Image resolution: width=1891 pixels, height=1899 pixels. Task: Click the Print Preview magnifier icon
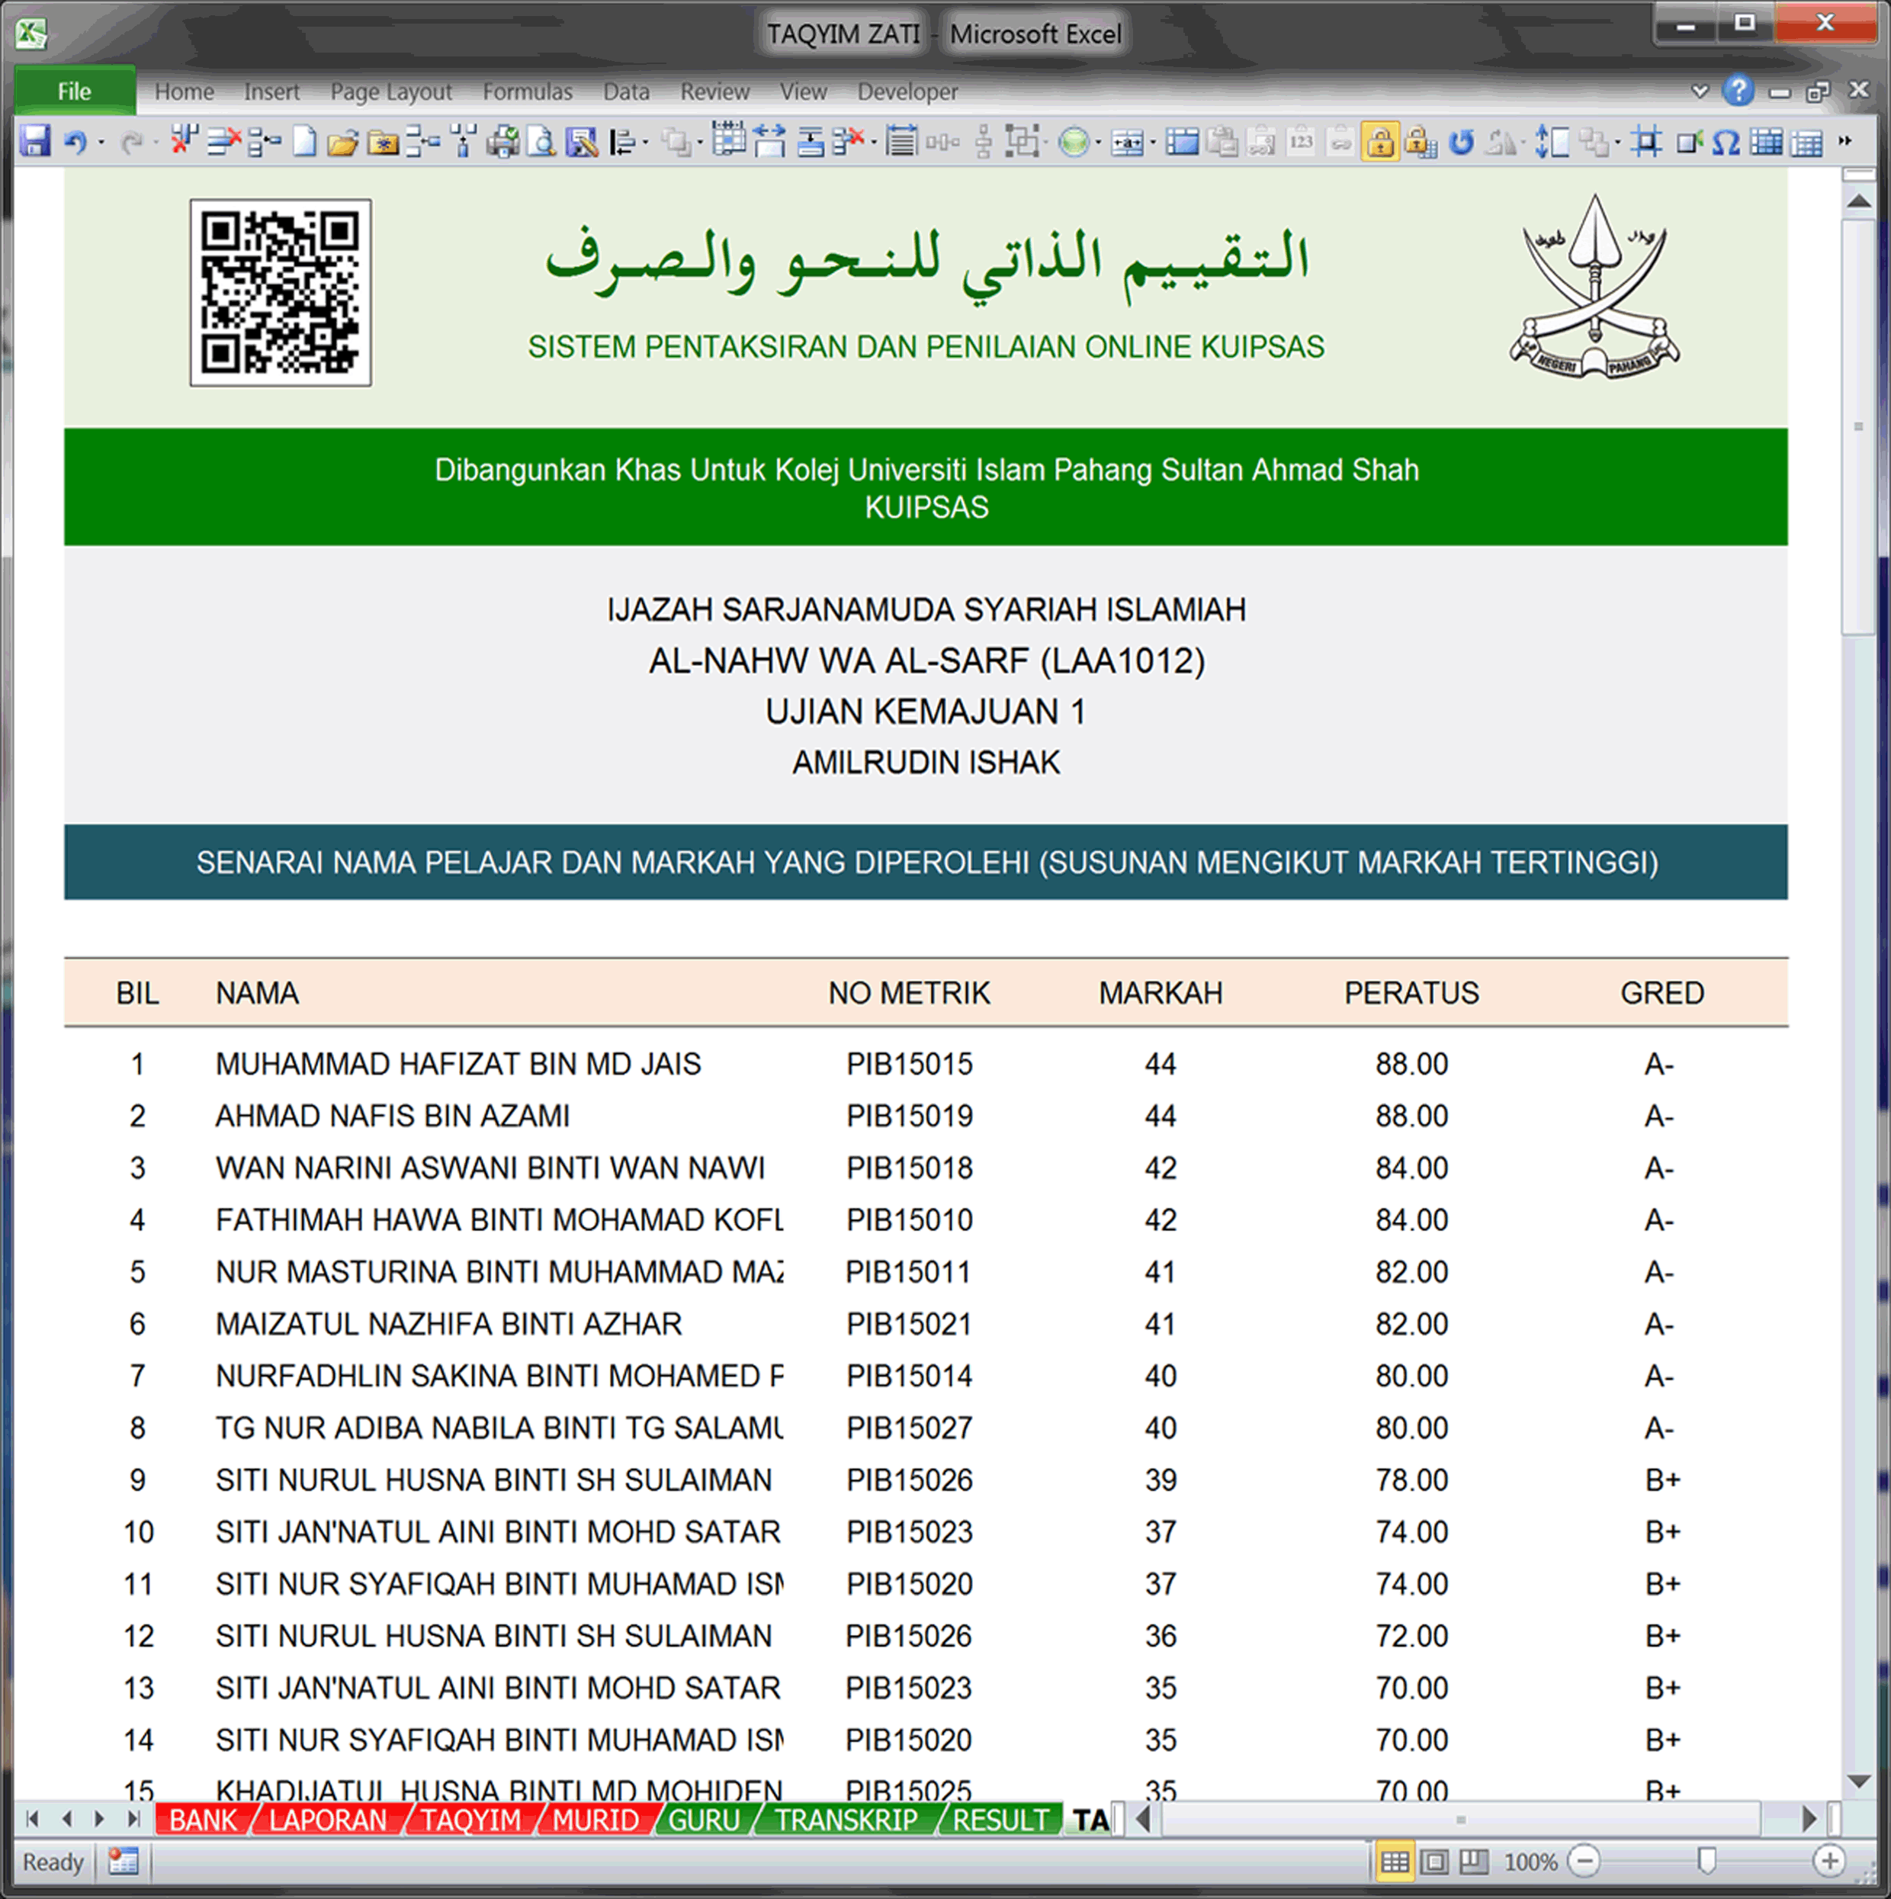tap(541, 142)
